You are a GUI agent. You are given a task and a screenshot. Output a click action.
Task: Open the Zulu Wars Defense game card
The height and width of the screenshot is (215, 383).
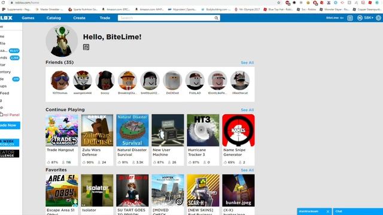click(97, 140)
